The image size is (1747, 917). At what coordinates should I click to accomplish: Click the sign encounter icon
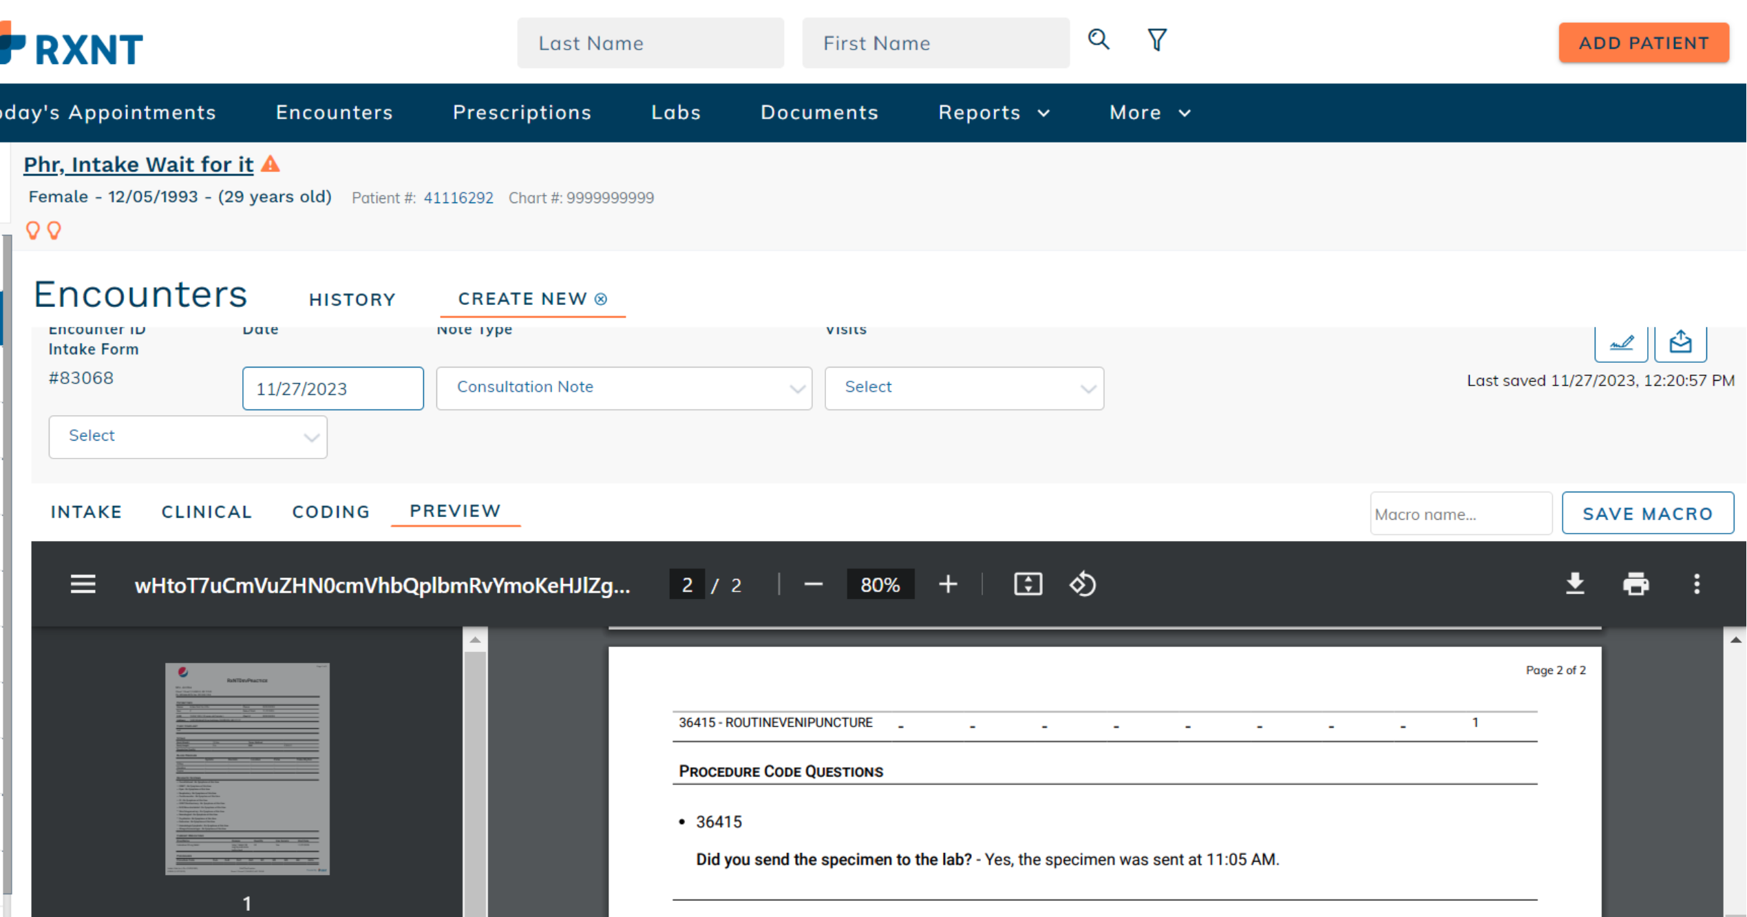point(1621,342)
